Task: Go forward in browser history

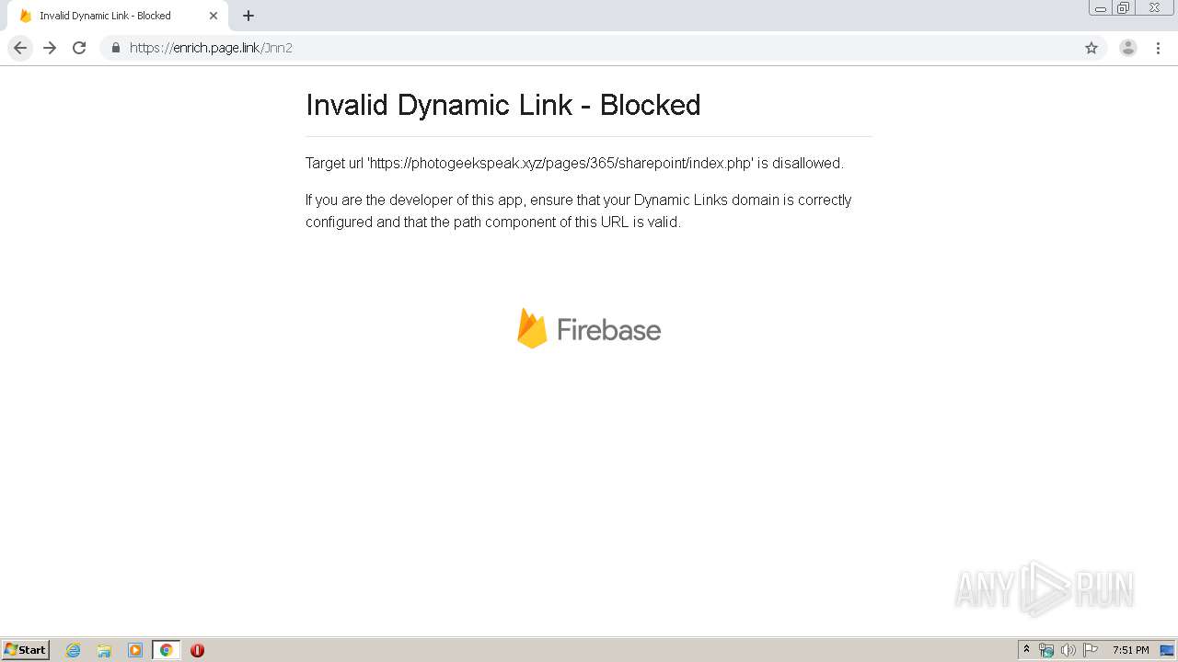Action: (x=50, y=48)
